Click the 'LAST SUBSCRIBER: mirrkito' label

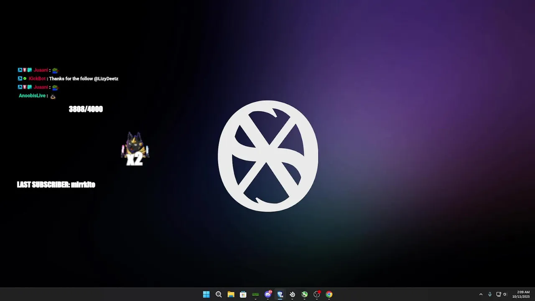56,184
